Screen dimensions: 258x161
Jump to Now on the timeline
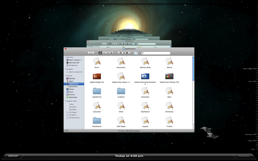click(253, 149)
